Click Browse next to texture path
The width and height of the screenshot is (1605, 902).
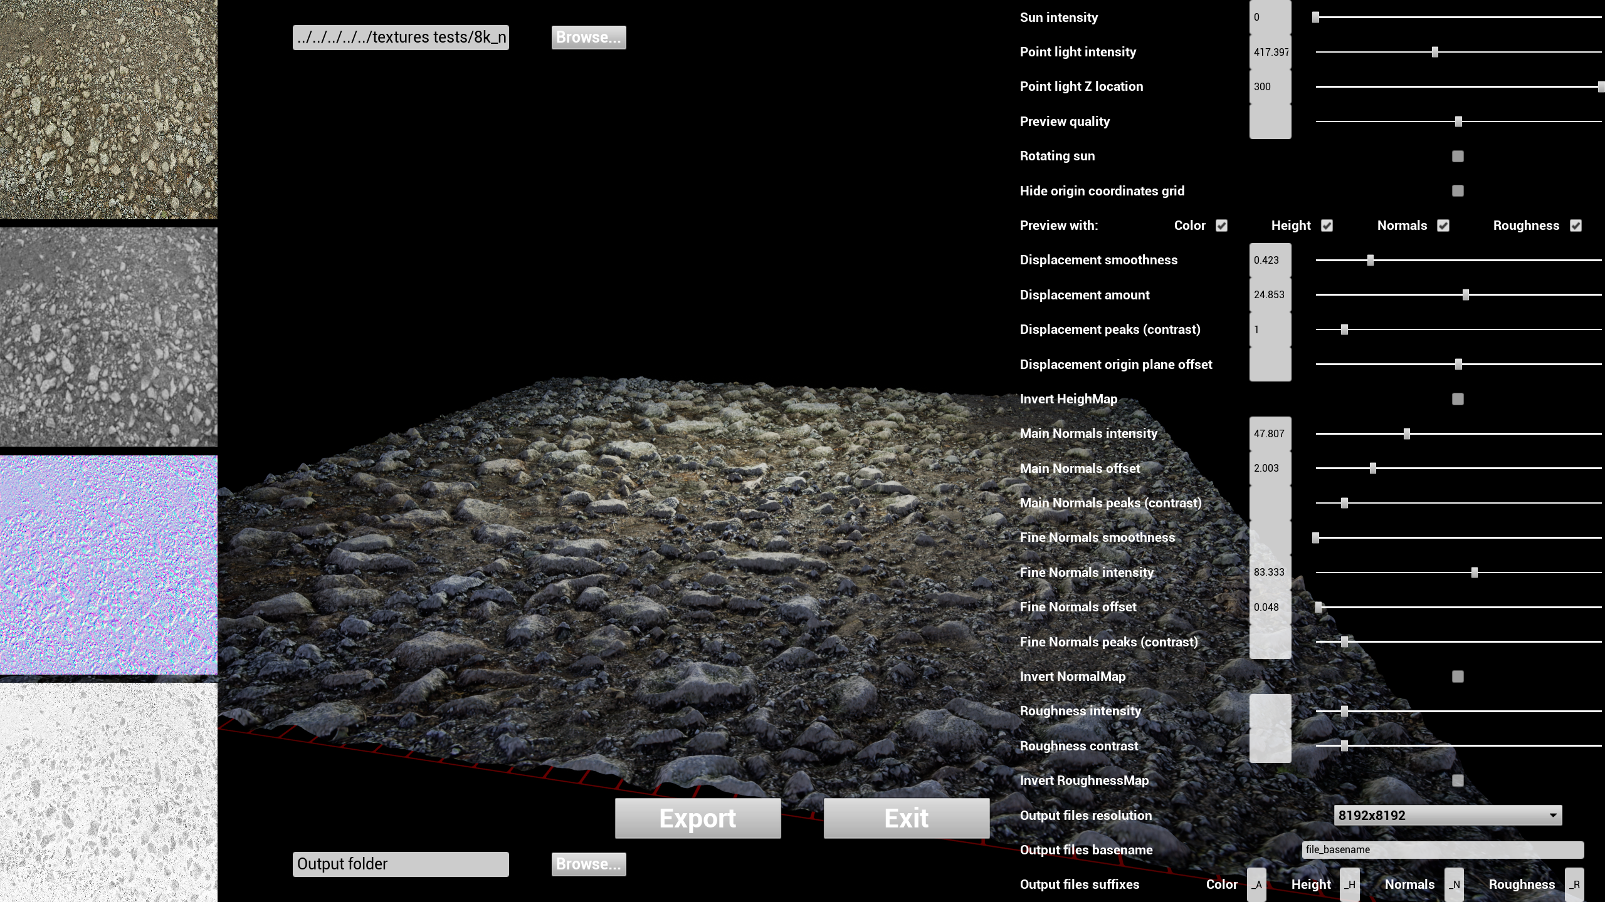tap(588, 37)
